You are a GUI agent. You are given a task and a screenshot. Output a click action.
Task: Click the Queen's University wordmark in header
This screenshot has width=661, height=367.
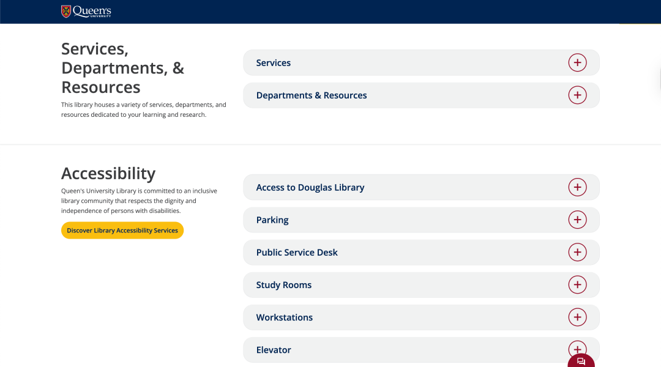pyautogui.click(x=92, y=11)
